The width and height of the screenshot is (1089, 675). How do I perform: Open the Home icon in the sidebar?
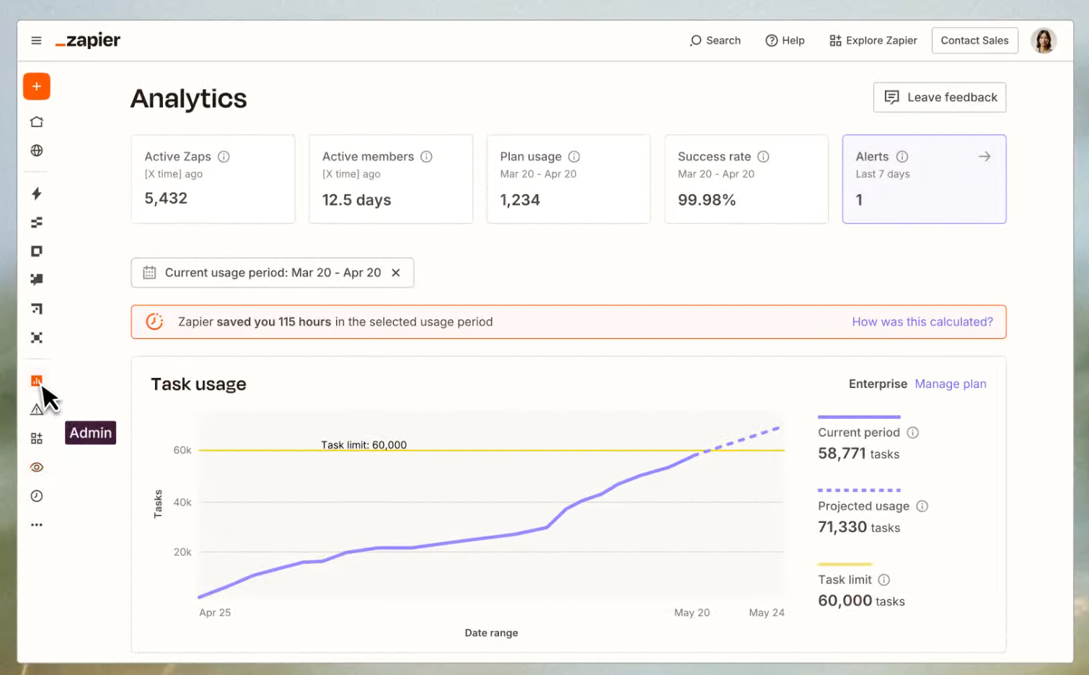tap(37, 122)
